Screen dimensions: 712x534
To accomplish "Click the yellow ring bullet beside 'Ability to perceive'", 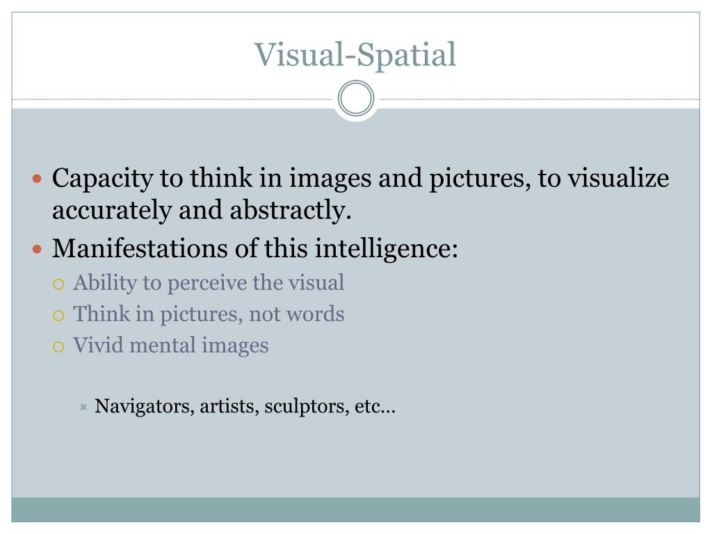I will [x=58, y=284].
